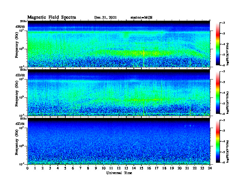
Task: Click the hour 7 tick label on the time axis
Action: tap(80, 168)
